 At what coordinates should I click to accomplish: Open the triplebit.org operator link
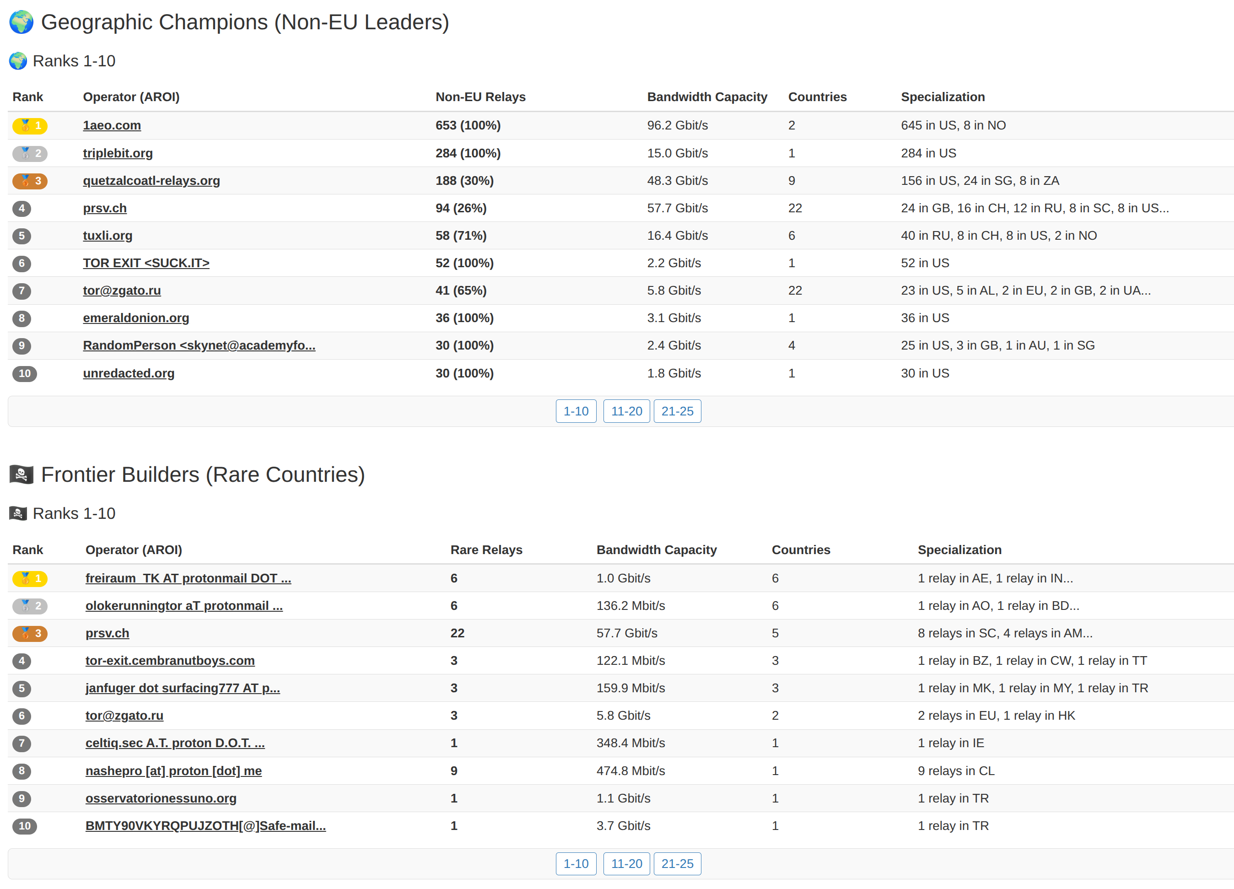point(118,153)
